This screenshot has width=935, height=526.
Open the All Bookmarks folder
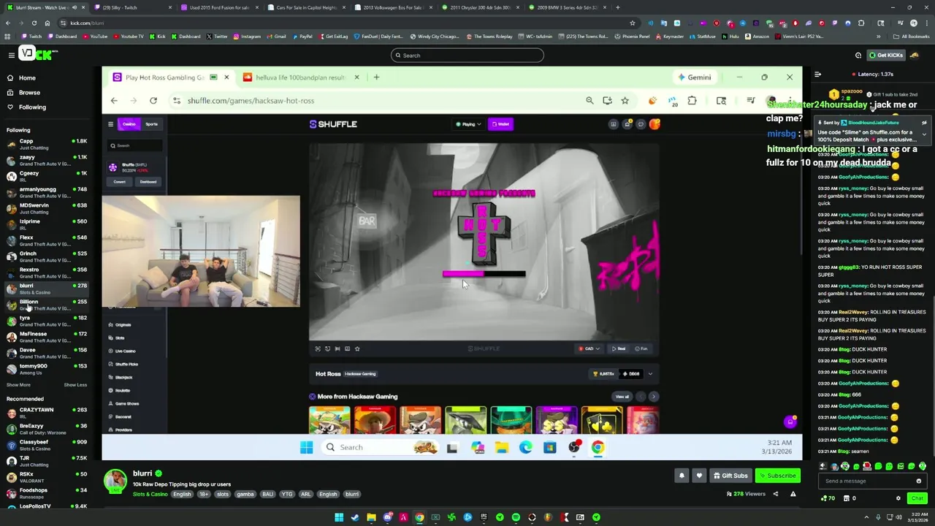(912, 36)
